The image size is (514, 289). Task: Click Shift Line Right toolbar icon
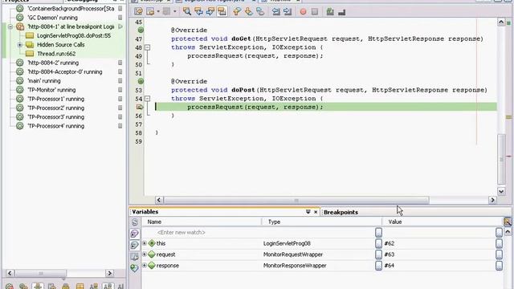tap(288, 12)
